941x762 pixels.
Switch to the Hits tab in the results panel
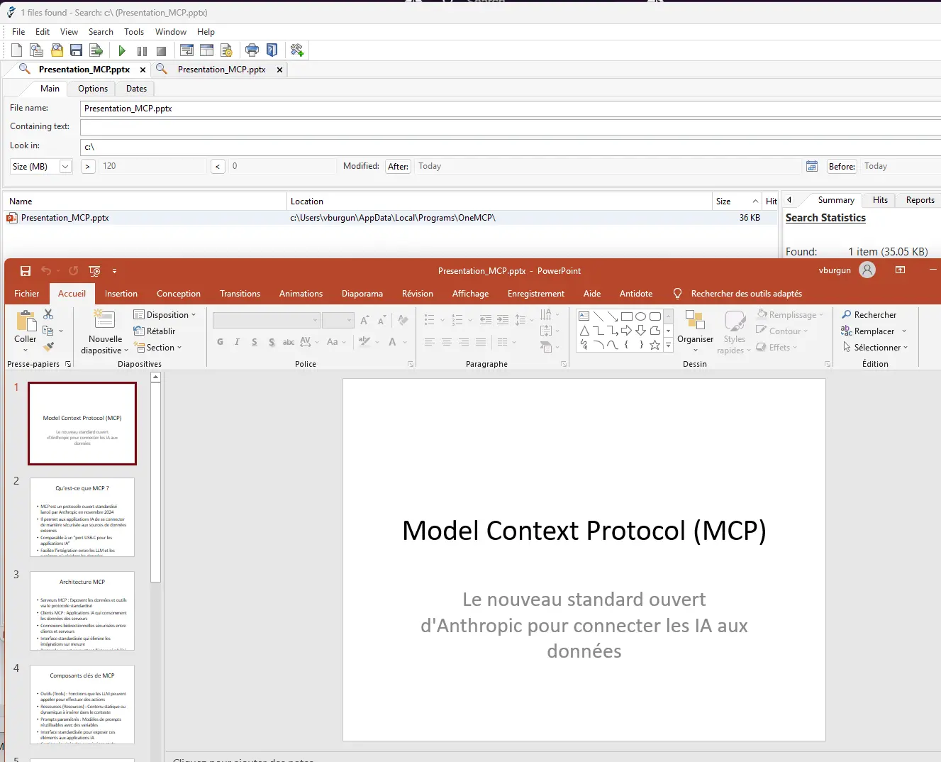(x=880, y=200)
